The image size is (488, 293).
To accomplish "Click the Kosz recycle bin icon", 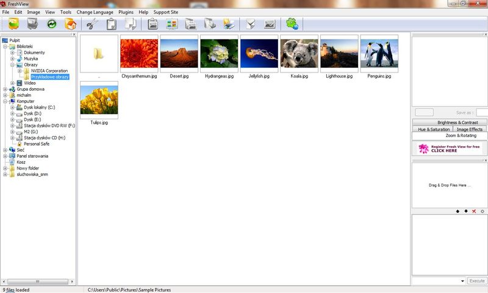I will (x=12, y=162).
